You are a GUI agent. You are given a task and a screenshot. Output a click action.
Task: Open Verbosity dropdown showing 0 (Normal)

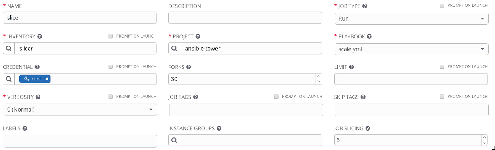[x=80, y=110]
